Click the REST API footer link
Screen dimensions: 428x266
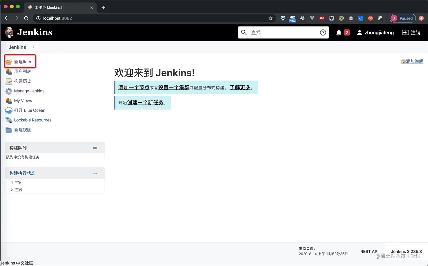369,252
